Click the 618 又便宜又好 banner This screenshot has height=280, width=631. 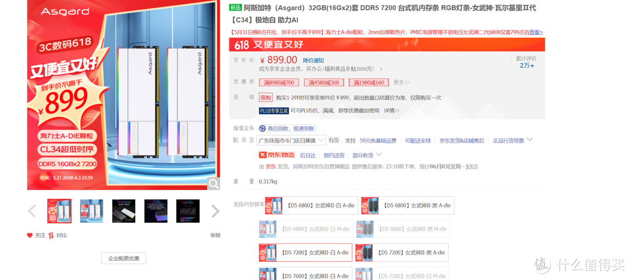pos(387,44)
